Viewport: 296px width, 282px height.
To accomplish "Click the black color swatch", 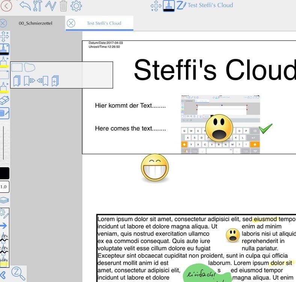I will coord(5,173).
